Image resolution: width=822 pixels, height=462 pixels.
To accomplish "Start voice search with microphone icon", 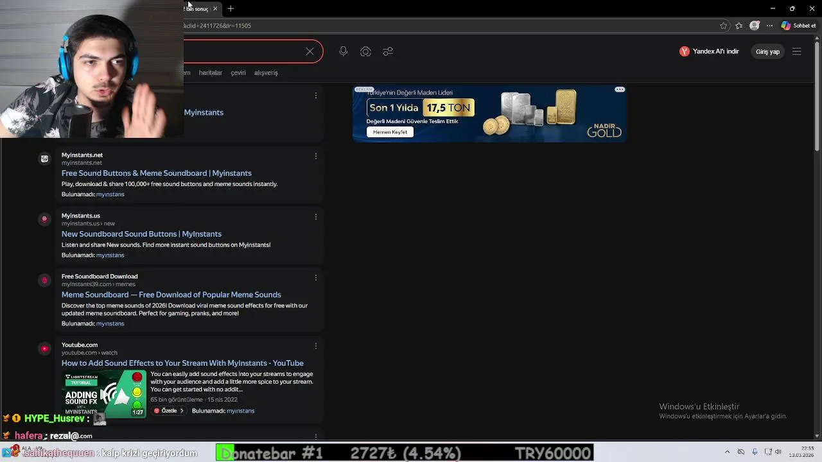I will 343,51.
